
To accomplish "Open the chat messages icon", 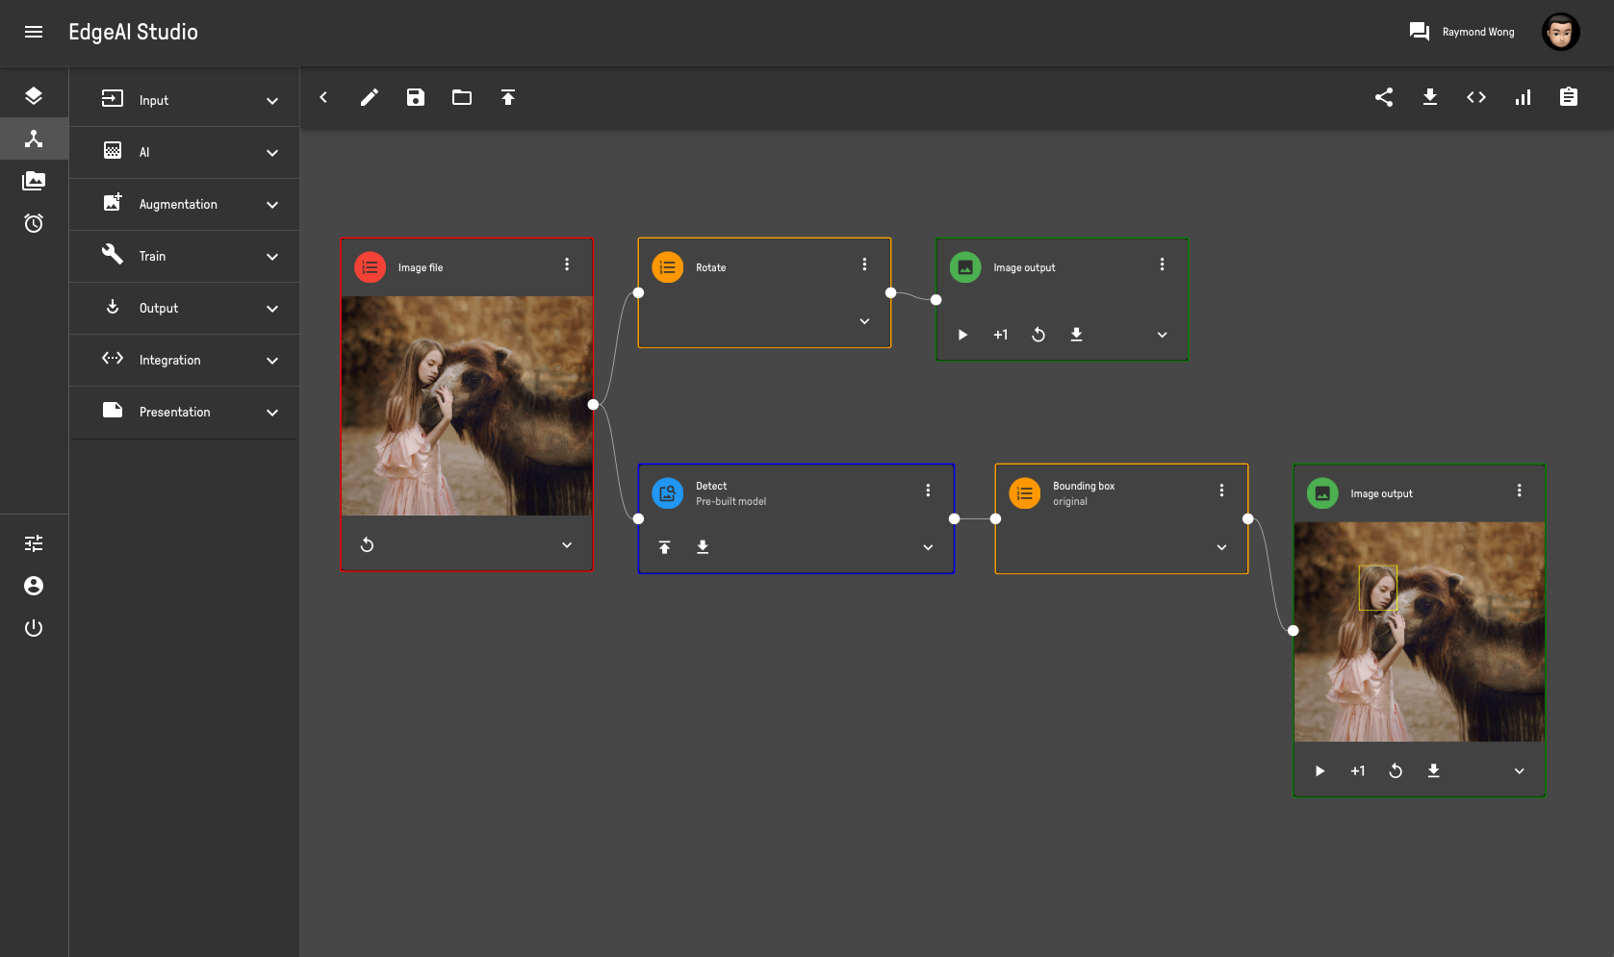I will point(1419,32).
